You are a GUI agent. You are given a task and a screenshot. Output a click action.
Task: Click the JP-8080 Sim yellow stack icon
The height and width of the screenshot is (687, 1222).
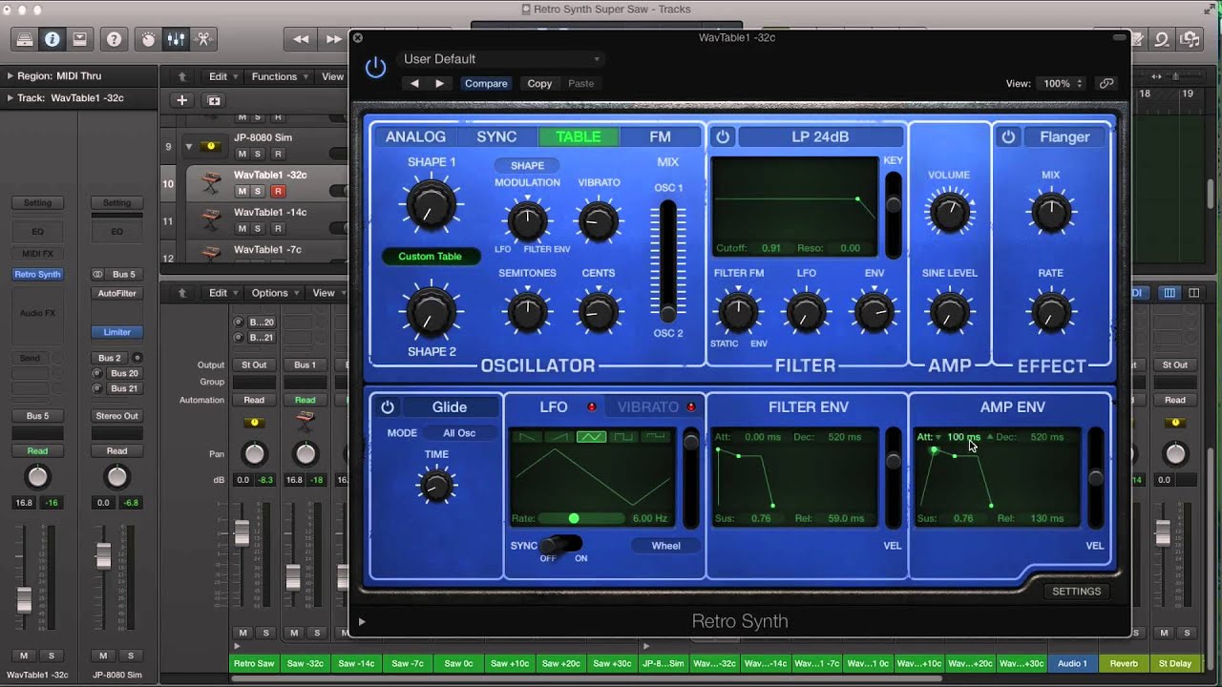(x=211, y=146)
